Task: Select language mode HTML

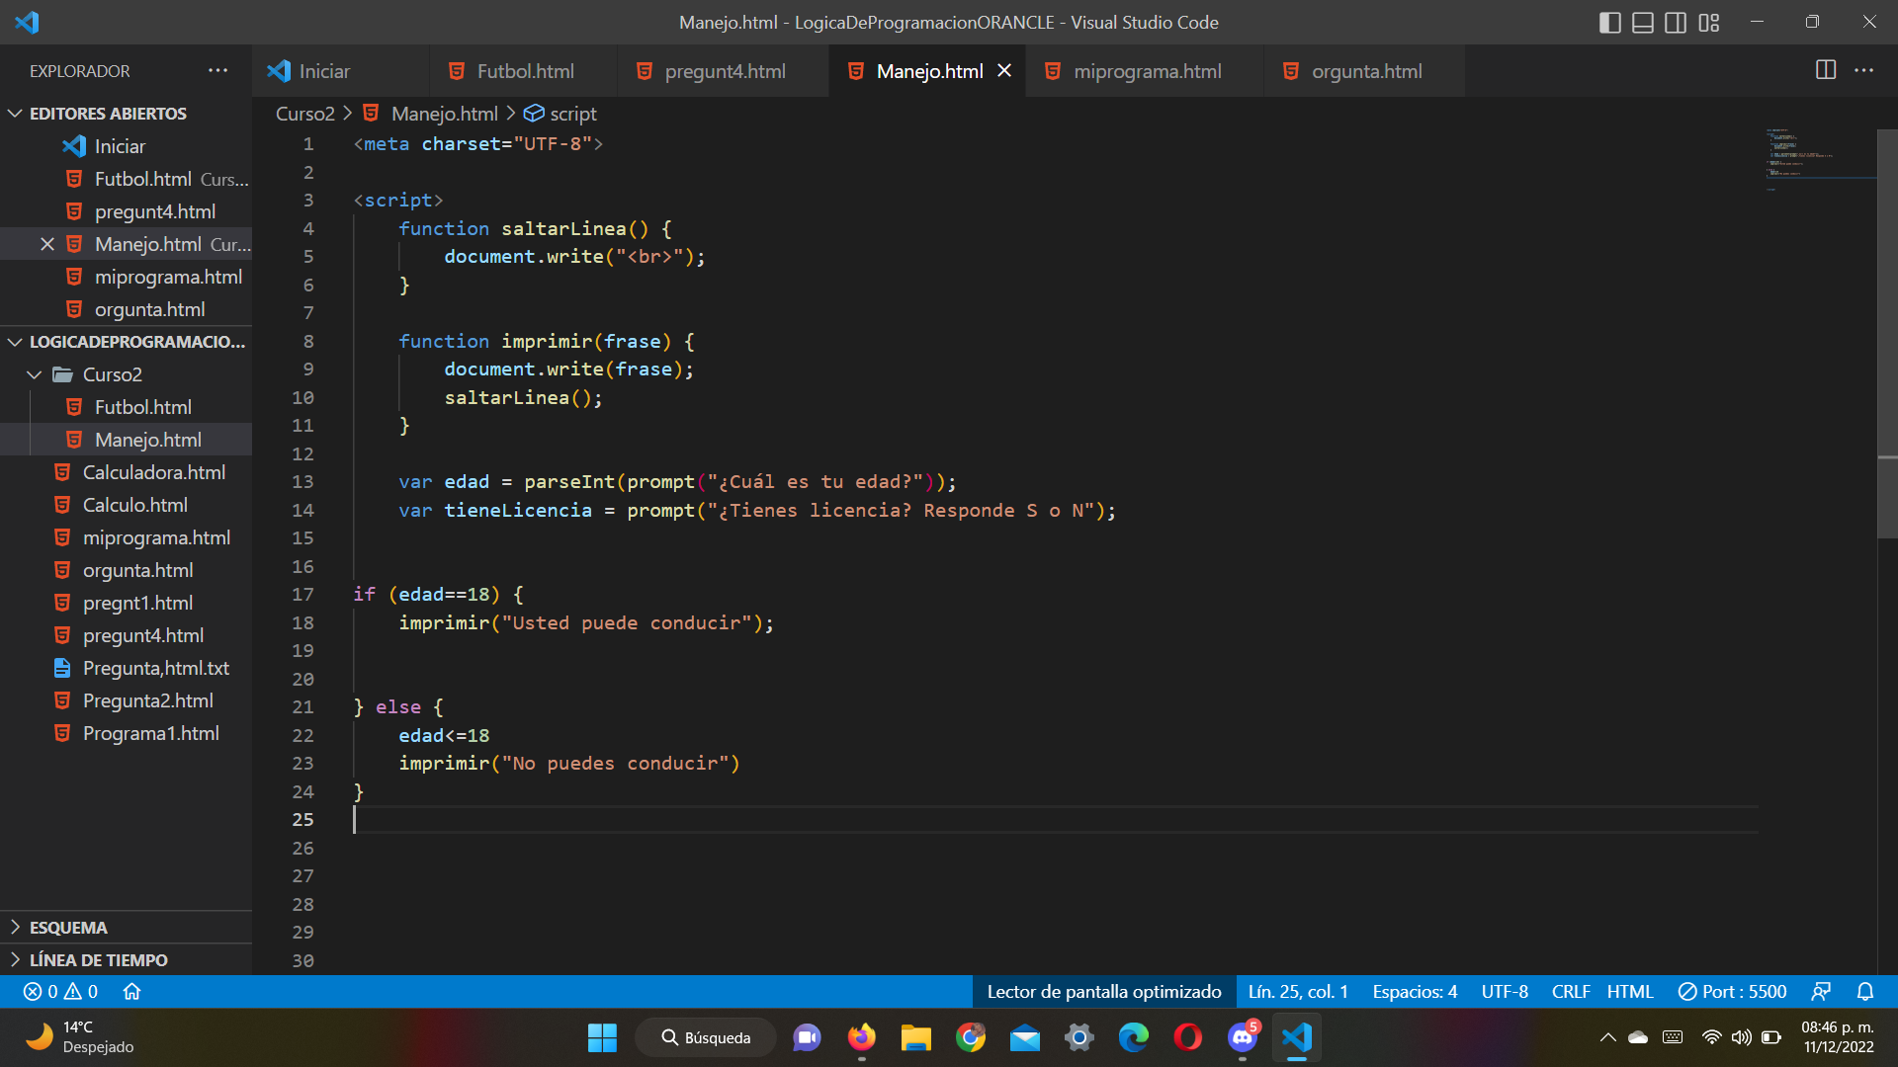Action: point(1630,991)
